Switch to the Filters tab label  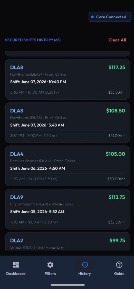point(50,274)
